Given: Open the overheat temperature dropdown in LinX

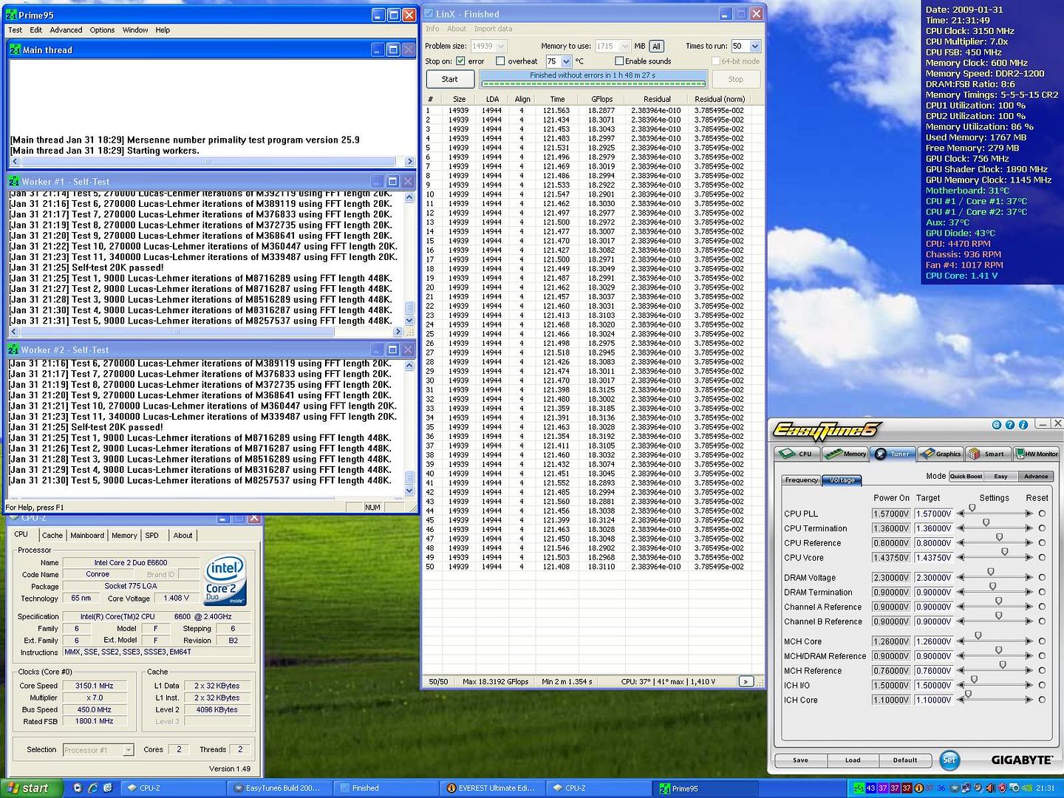Looking at the screenshot, I should (567, 61).
